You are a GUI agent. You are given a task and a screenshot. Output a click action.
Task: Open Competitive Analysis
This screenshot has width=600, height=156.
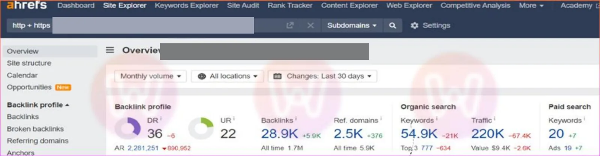(475, 6)
